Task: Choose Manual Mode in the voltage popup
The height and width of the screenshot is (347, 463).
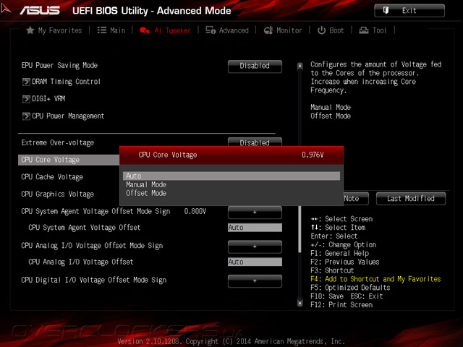Action: 146,184
